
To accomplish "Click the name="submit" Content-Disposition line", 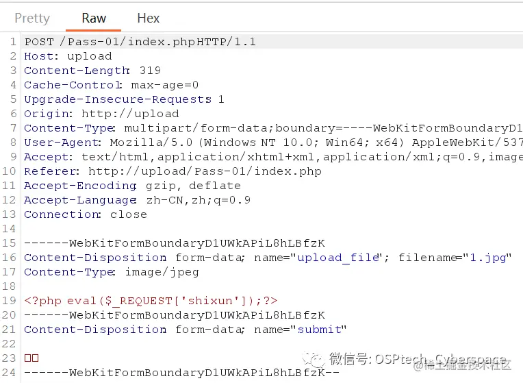I will 186,330.
